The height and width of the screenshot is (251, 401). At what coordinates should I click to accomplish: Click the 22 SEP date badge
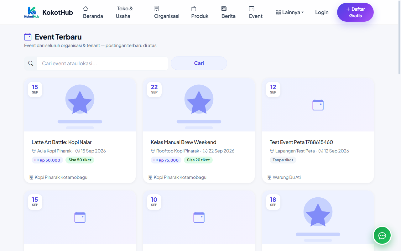(x=154, y=89)
